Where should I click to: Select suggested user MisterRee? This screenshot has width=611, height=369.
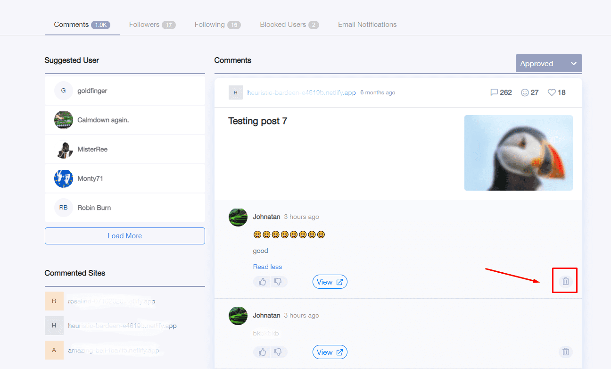(125, 149)
